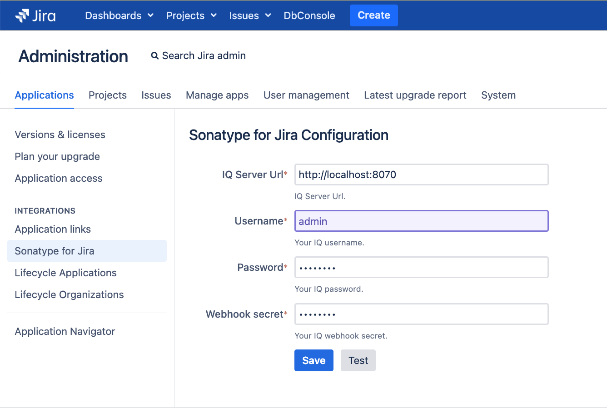607x409 pixels.
Task: Open Lifecycle Applications in sidebar
Action: pos(66,273)
